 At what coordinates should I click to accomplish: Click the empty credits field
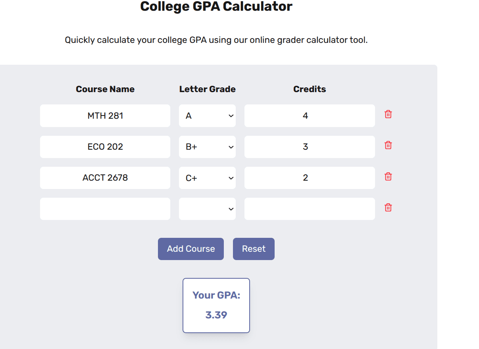click(310, 208)
